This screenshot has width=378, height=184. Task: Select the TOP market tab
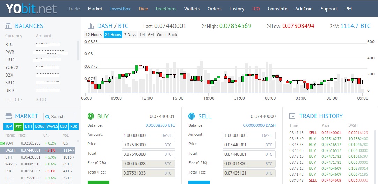point(8,127)
